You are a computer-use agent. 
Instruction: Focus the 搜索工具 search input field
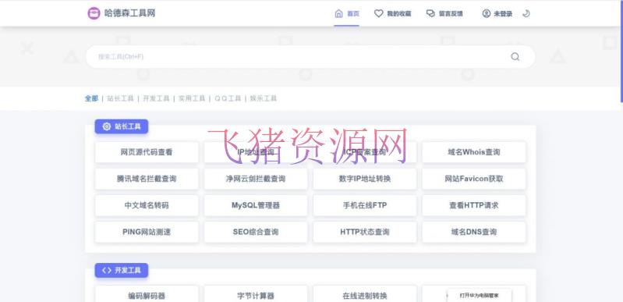pyautogui.click(x=310, y=56)
